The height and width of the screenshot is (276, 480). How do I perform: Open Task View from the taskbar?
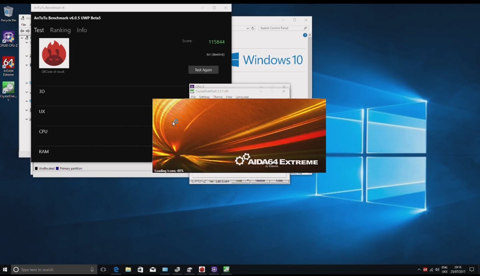(103, 269)
